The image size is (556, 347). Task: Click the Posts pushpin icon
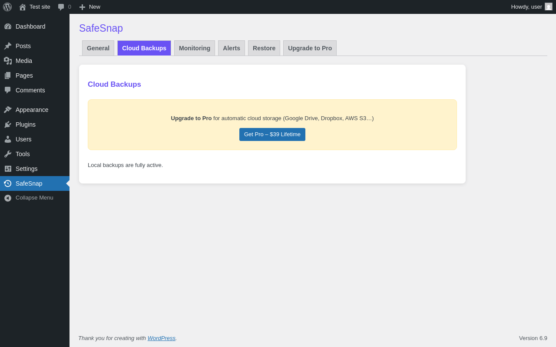[x=8, y=46]
